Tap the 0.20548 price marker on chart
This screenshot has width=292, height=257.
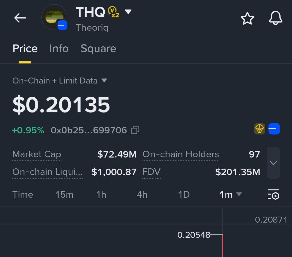tap(194, 235)
